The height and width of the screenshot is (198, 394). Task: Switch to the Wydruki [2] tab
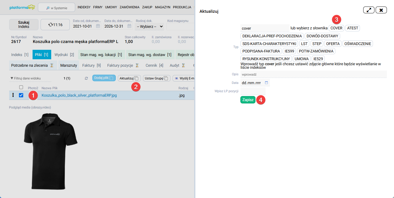click(64, 55)
